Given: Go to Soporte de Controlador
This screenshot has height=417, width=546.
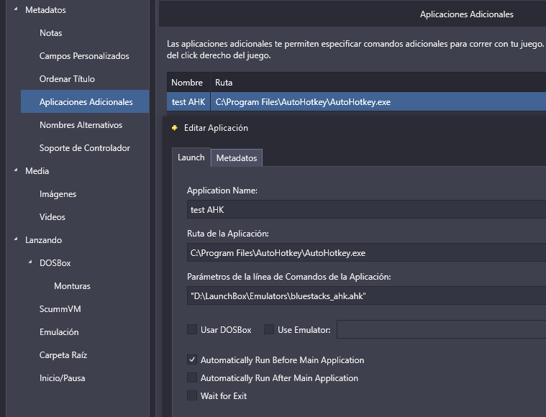Looking at the screenshot, I should pos(85,148).
